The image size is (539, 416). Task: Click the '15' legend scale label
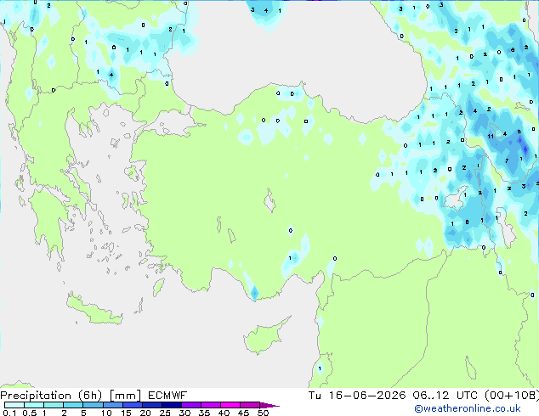[x=126, y=413]
